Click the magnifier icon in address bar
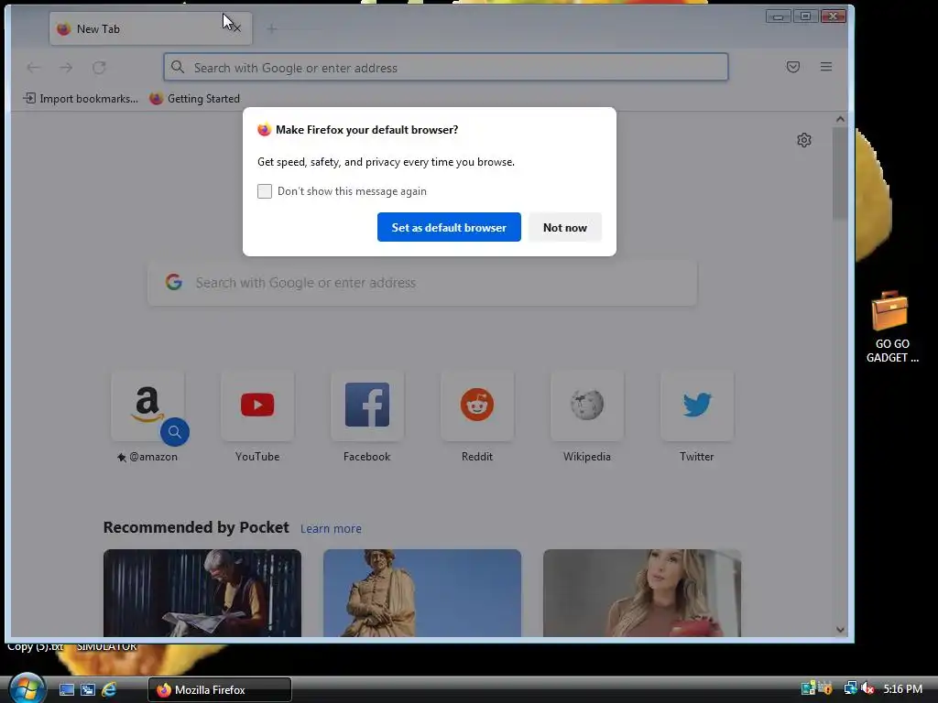 pos(178,67)
